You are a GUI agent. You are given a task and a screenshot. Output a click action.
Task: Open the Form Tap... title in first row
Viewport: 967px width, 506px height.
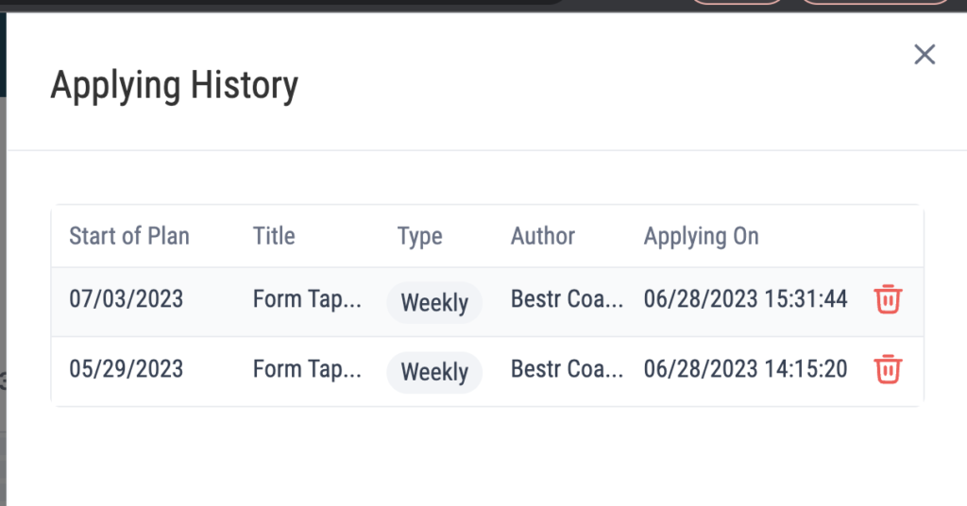pos(307,299)
